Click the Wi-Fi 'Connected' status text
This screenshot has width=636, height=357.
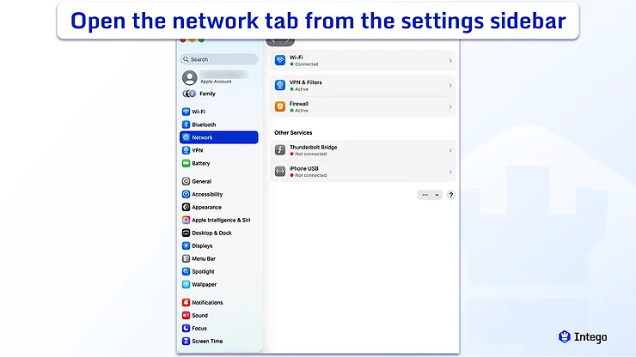(x=306, y=64)
